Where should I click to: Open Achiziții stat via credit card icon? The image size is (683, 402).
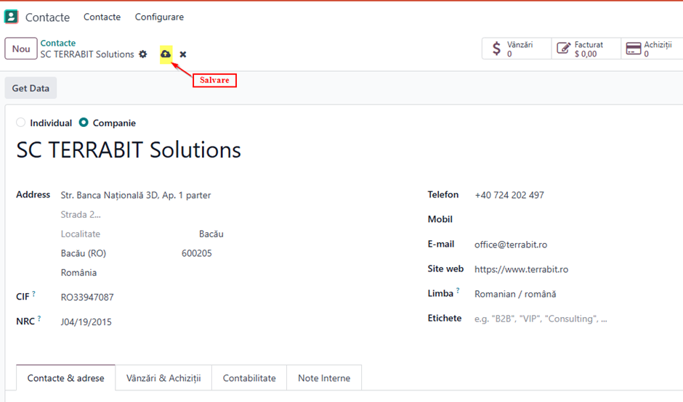coord(634,49)
